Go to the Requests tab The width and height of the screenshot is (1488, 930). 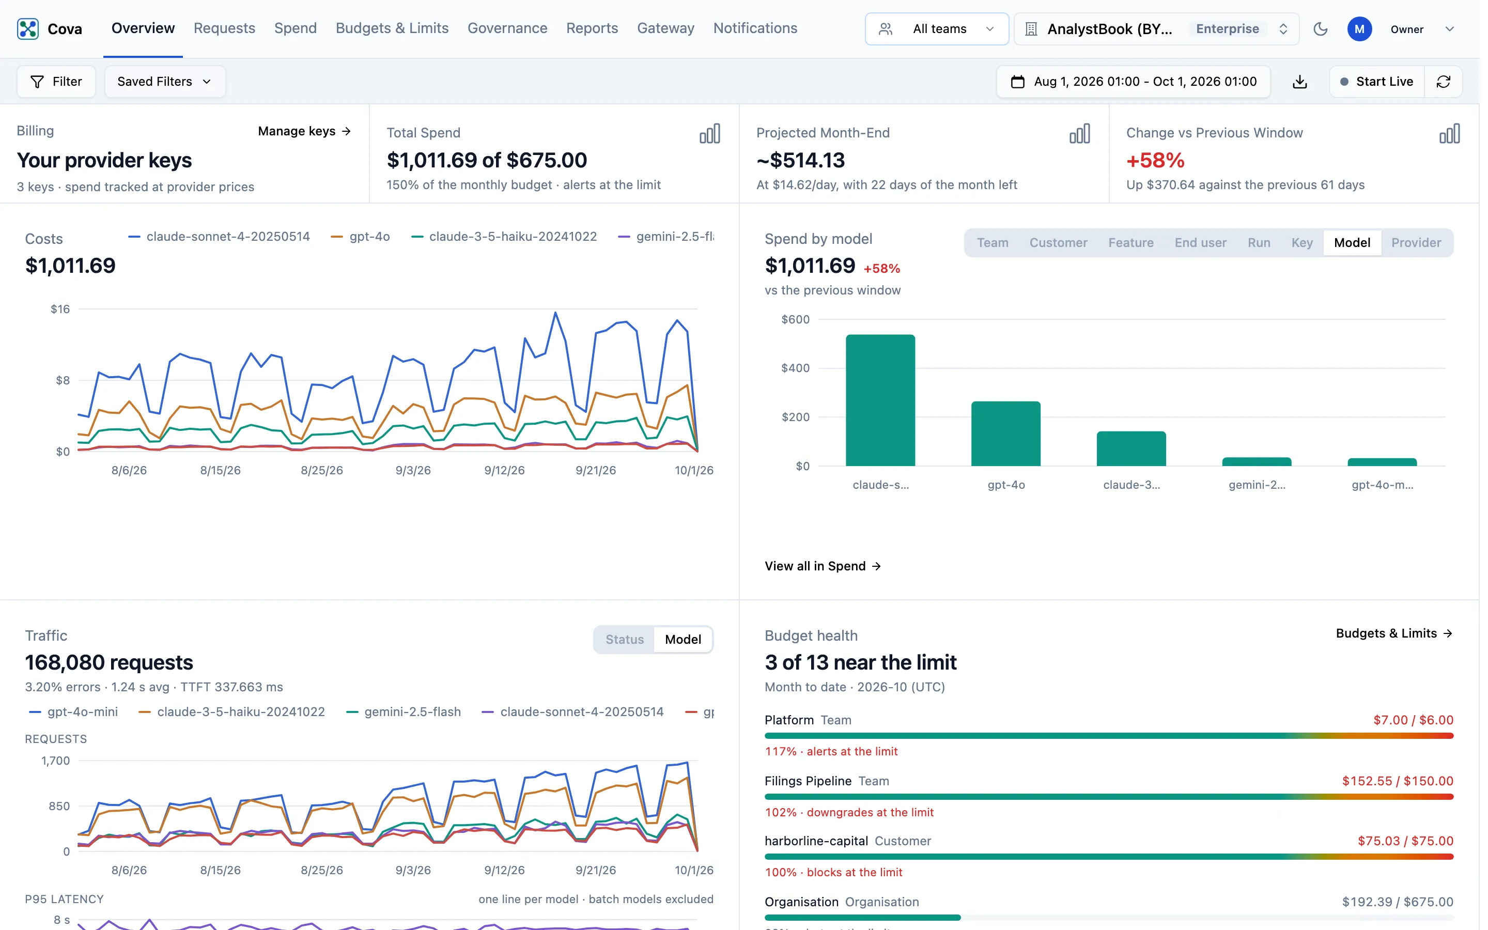[x=224, y=28]
